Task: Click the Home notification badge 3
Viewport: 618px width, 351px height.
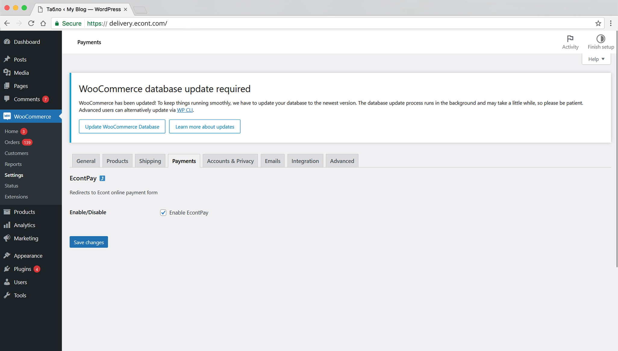Action: tap(23, 131)
